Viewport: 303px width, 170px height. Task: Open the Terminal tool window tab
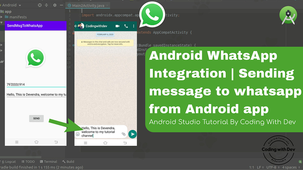(x=48, y=161)
